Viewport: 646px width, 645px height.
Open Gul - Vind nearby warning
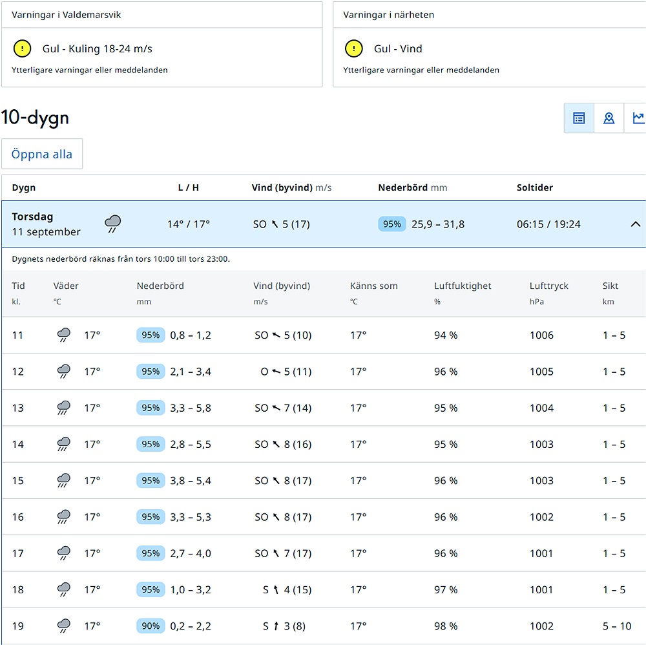pos(398,48)
